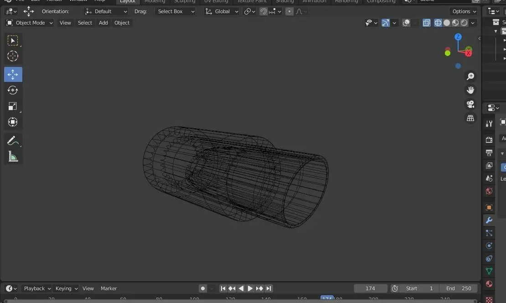This screenshot has height=303, width=506.
Task: Play animation in reverse
Action: click(x=241, y=288)
